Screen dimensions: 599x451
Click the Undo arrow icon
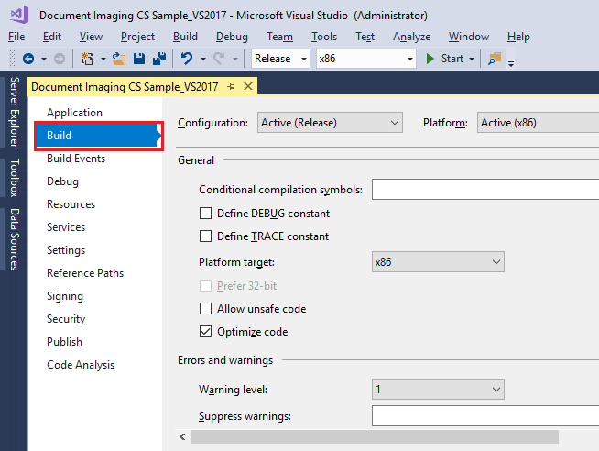187,59
